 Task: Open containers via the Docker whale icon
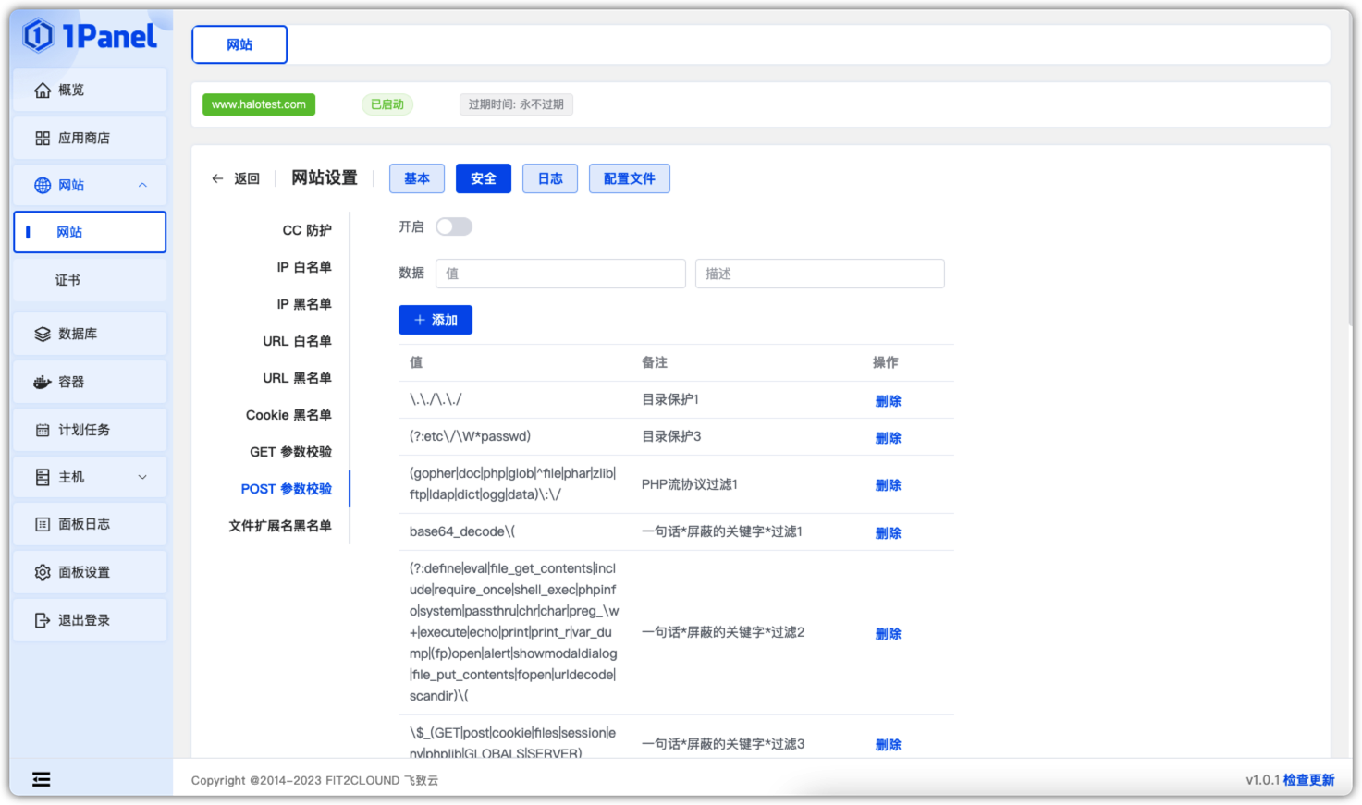pos(43,382)
